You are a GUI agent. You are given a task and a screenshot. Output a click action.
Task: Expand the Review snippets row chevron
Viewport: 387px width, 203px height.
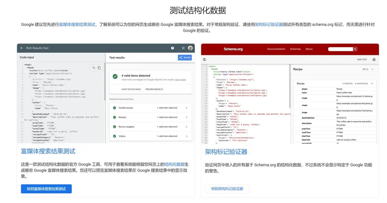(186, 127)
